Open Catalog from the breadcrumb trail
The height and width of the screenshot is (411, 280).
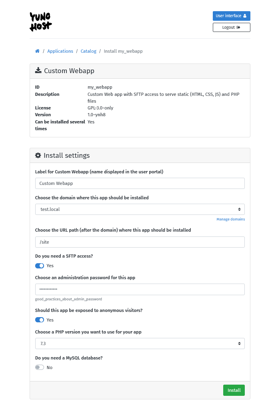point(88,51)
